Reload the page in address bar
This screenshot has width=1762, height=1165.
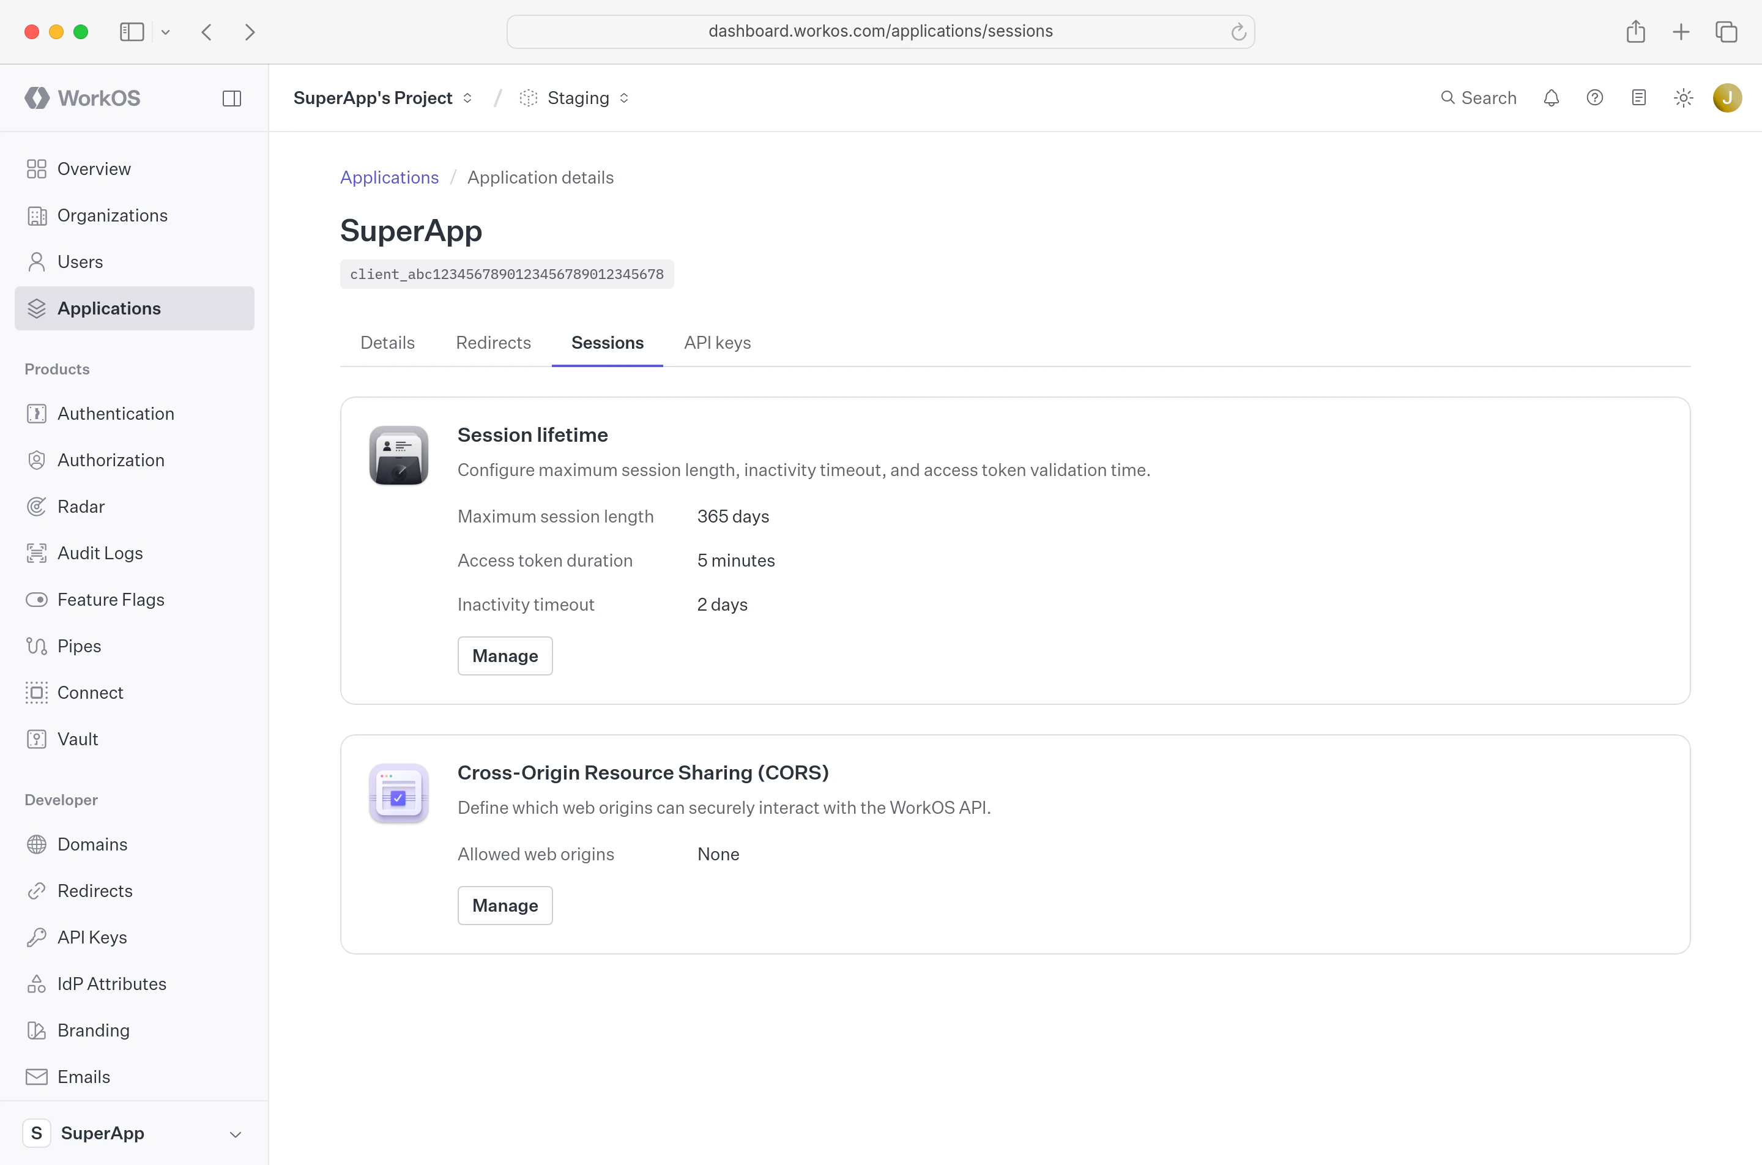[x=1238, y=32]
